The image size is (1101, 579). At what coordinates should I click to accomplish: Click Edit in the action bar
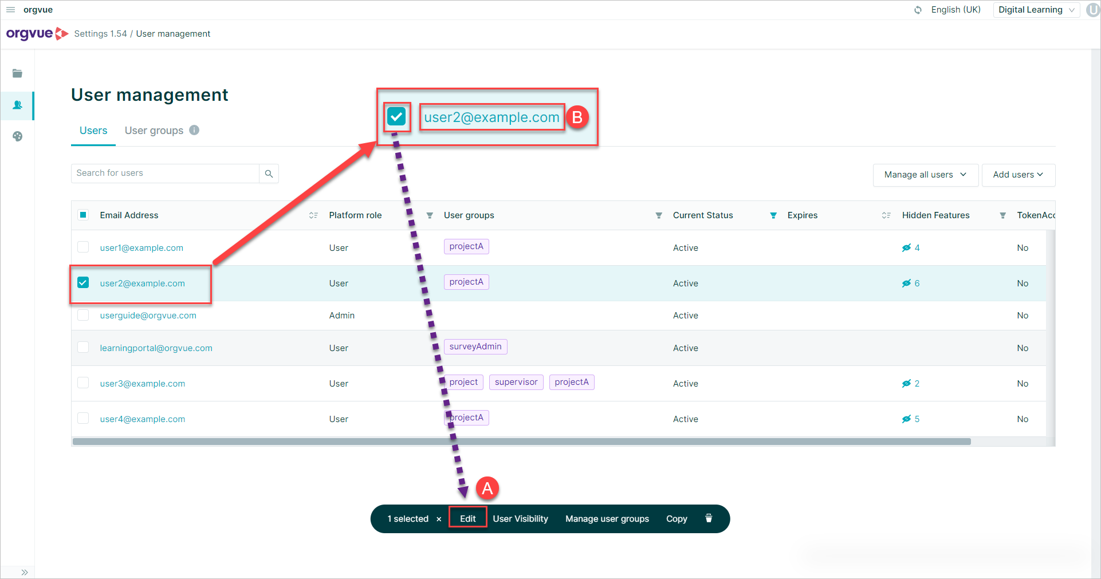point(467,518)
